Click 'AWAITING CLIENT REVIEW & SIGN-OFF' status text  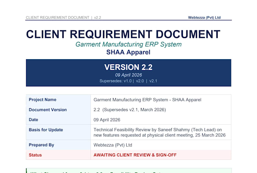click(x=135, y=155)
